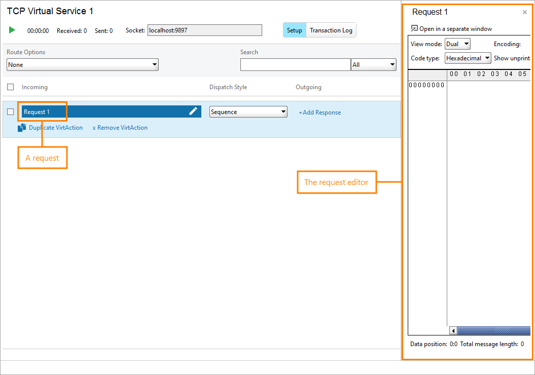
Task: Change View mode from Dual
Action: point(457,44)
